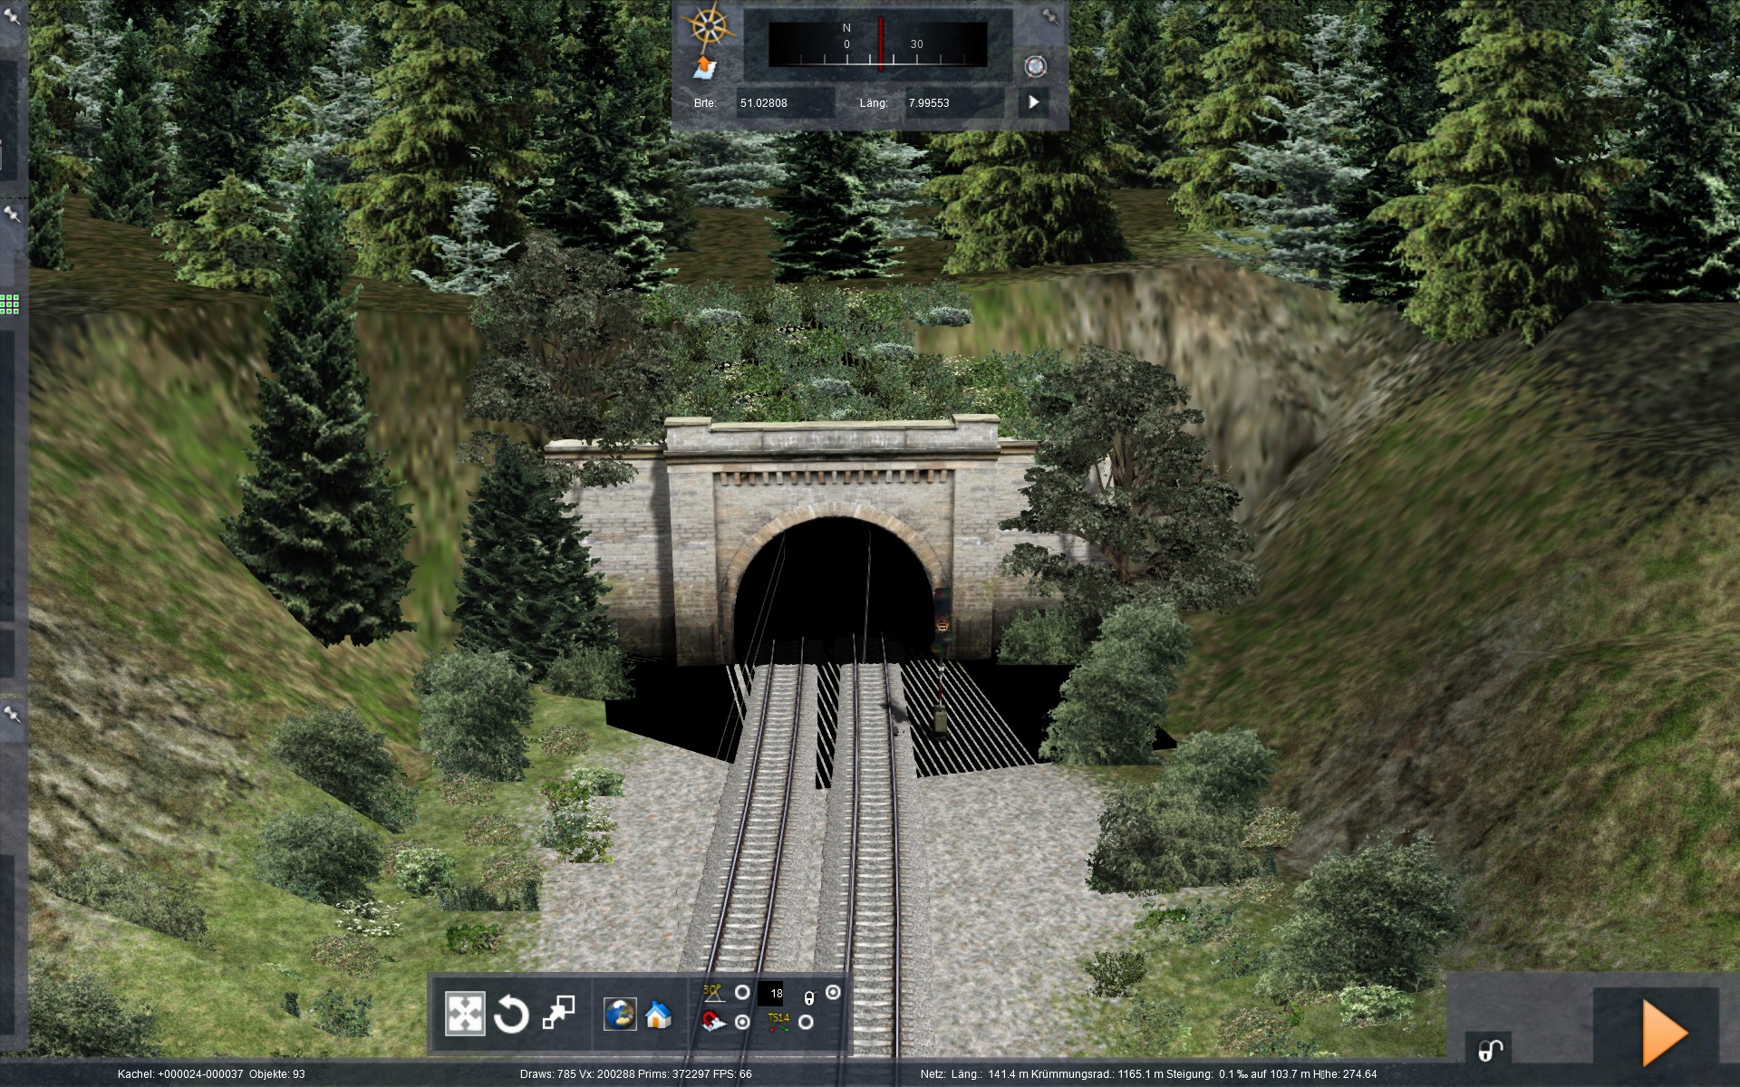The height and width of the screenshot is (1087, 1740).
Task: Click the blue-roofed house icon
Action: click(659, 1015)
